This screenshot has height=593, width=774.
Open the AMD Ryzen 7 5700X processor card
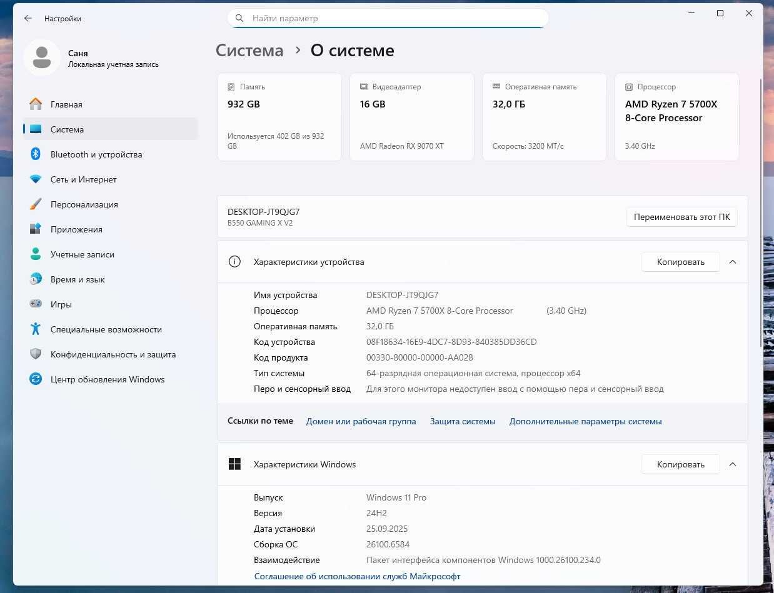[x=677, y=117]
